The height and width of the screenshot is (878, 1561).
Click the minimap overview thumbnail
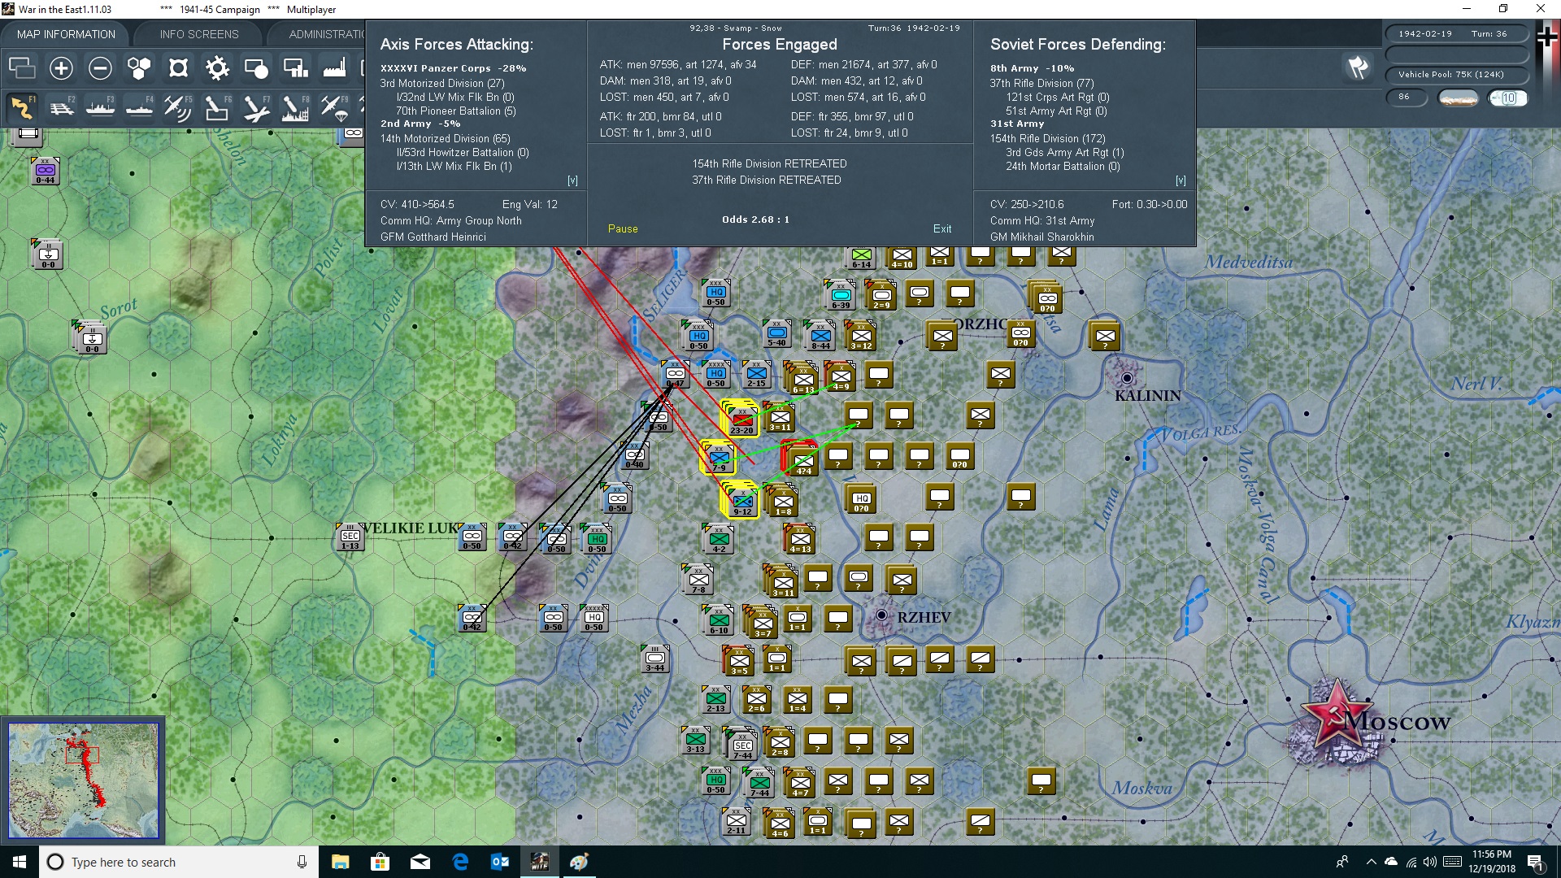pos(83,780)
